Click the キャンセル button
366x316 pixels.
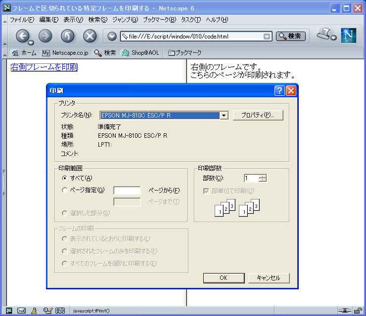click(x=269, y=278)
